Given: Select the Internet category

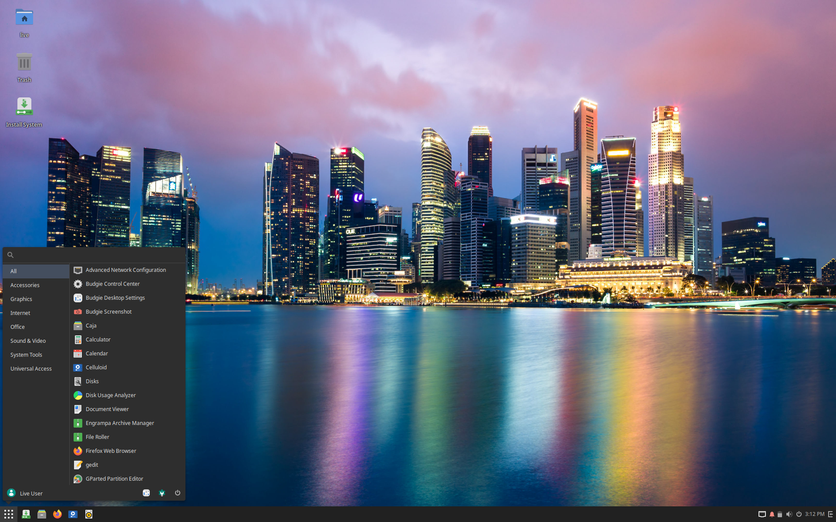Looking at the screenshot, I should (x=36, y=313).
